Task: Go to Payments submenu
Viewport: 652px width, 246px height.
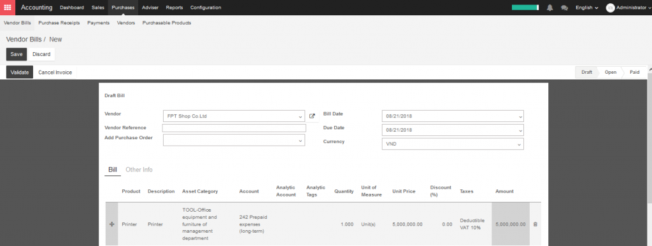Action: tap(99, 23)
